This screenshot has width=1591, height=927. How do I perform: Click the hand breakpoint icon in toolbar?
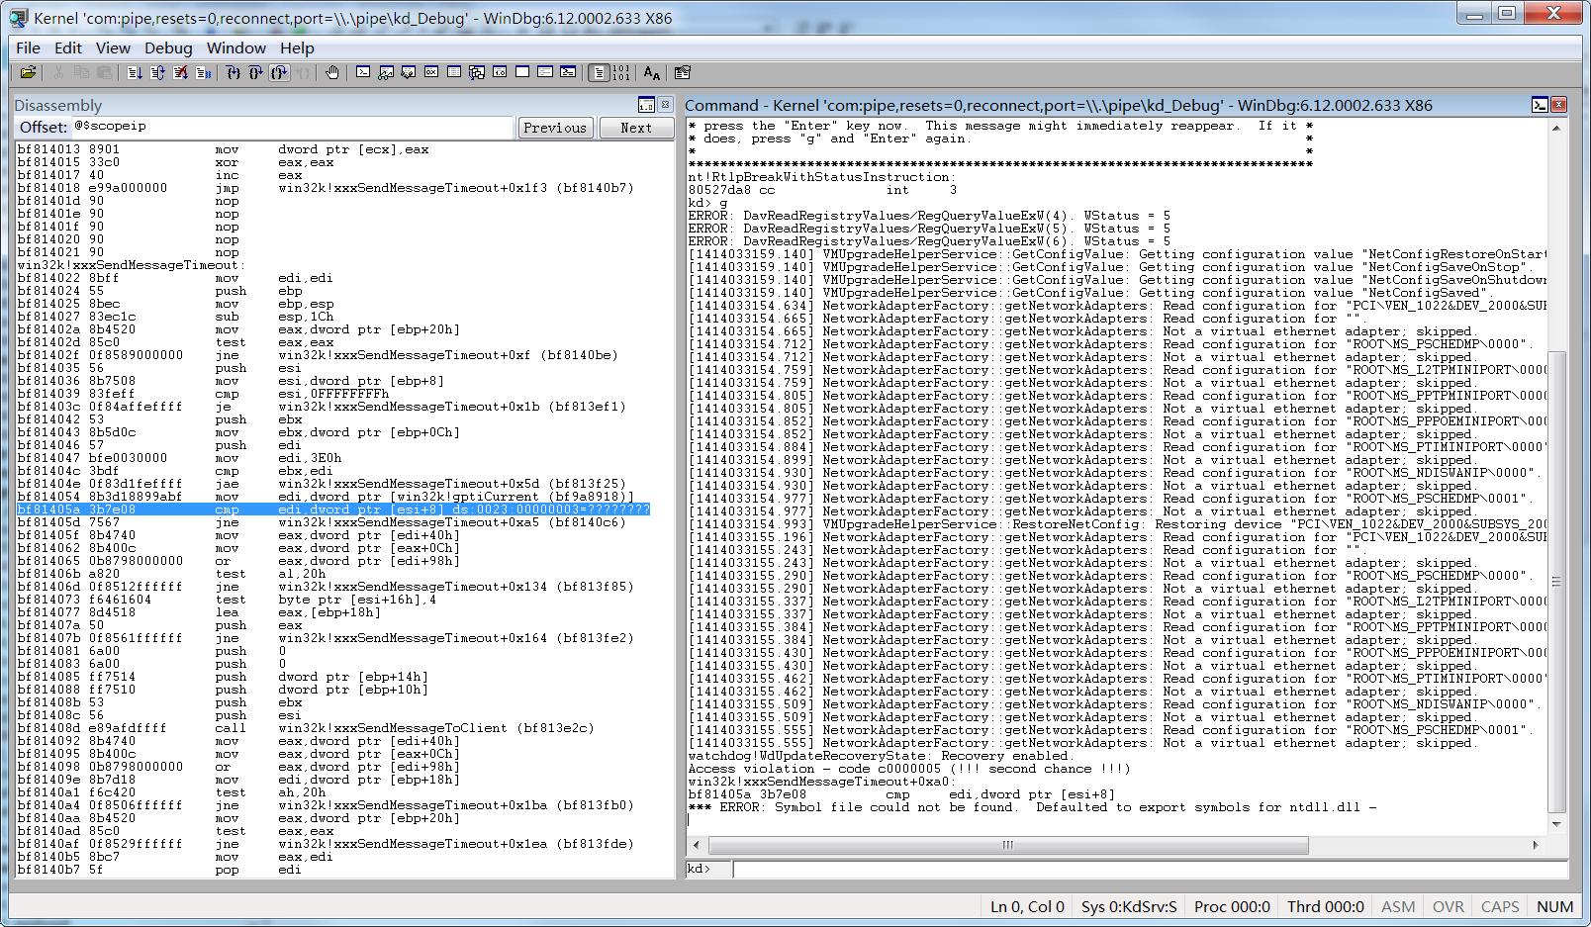point(332,72)
